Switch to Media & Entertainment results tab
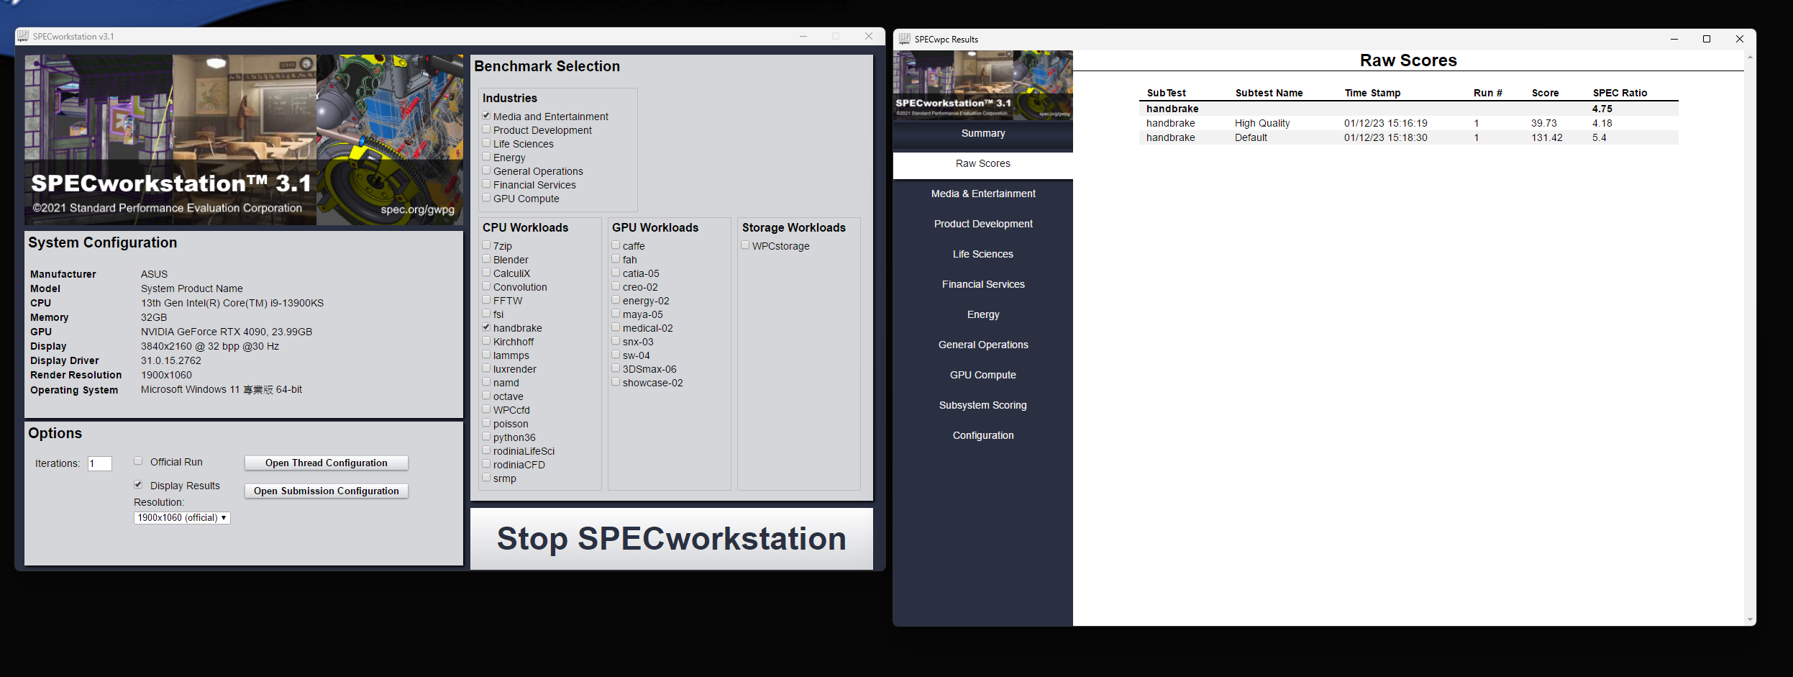 click(x=983, y=194)
